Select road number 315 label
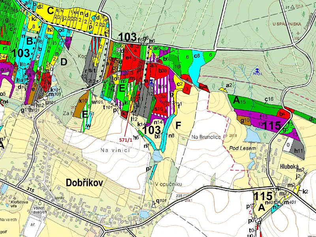316x237 pixels. (30, 190)
